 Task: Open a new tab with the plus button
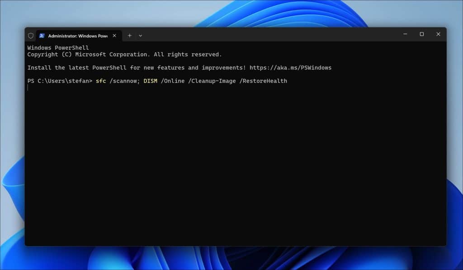(129, 36)
